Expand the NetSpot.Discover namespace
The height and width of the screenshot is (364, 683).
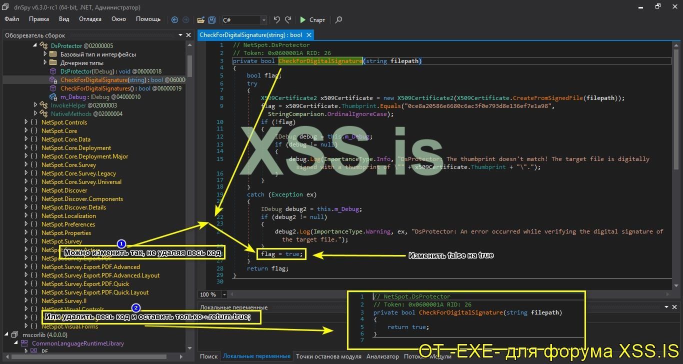click(26, 190)
